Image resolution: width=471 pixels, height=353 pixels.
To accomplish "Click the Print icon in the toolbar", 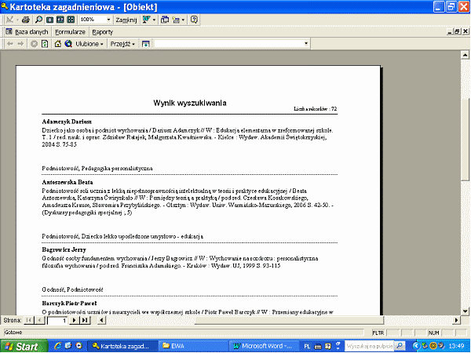I will pyautogui.click(x=24, y=19).
